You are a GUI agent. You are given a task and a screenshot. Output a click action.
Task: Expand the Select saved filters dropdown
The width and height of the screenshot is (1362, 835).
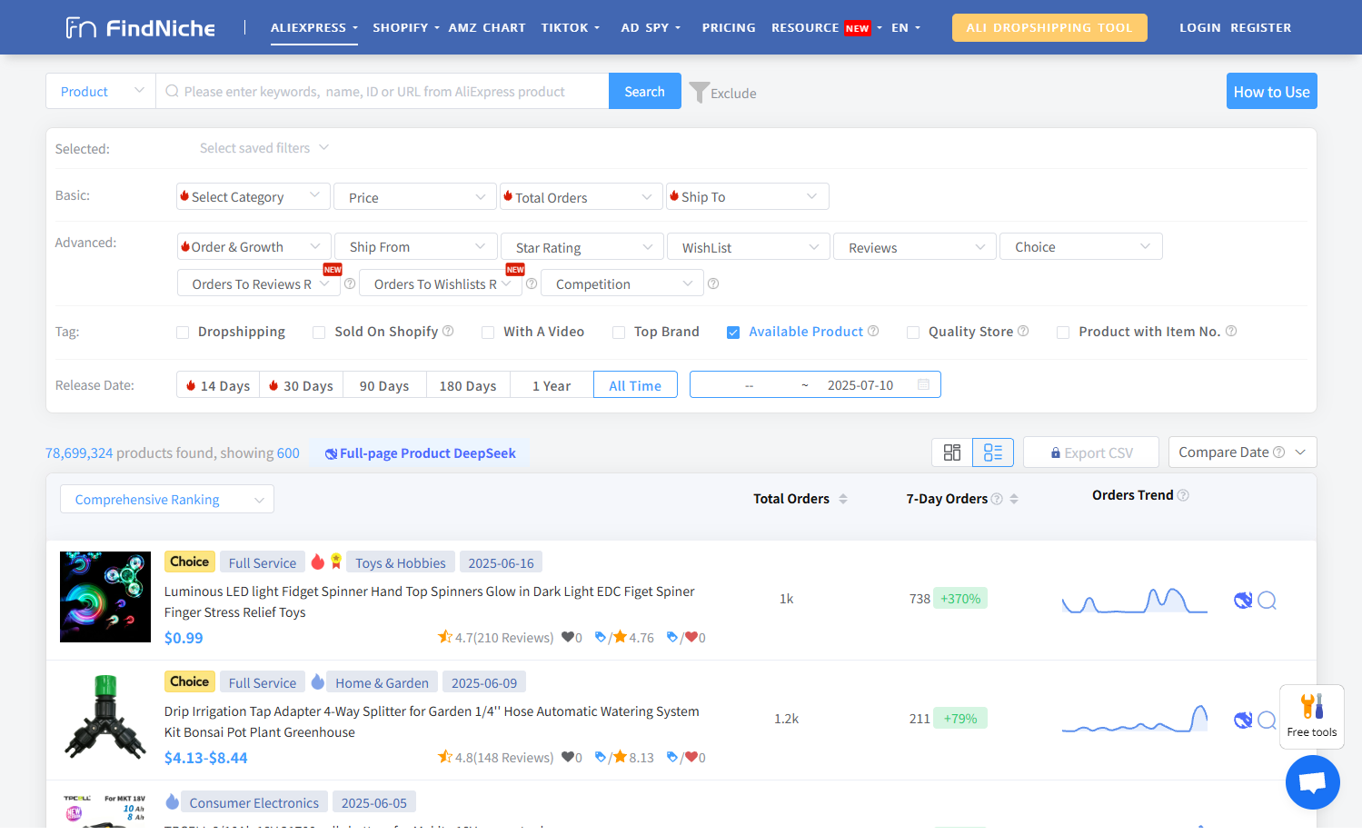(x=263, y=148)
